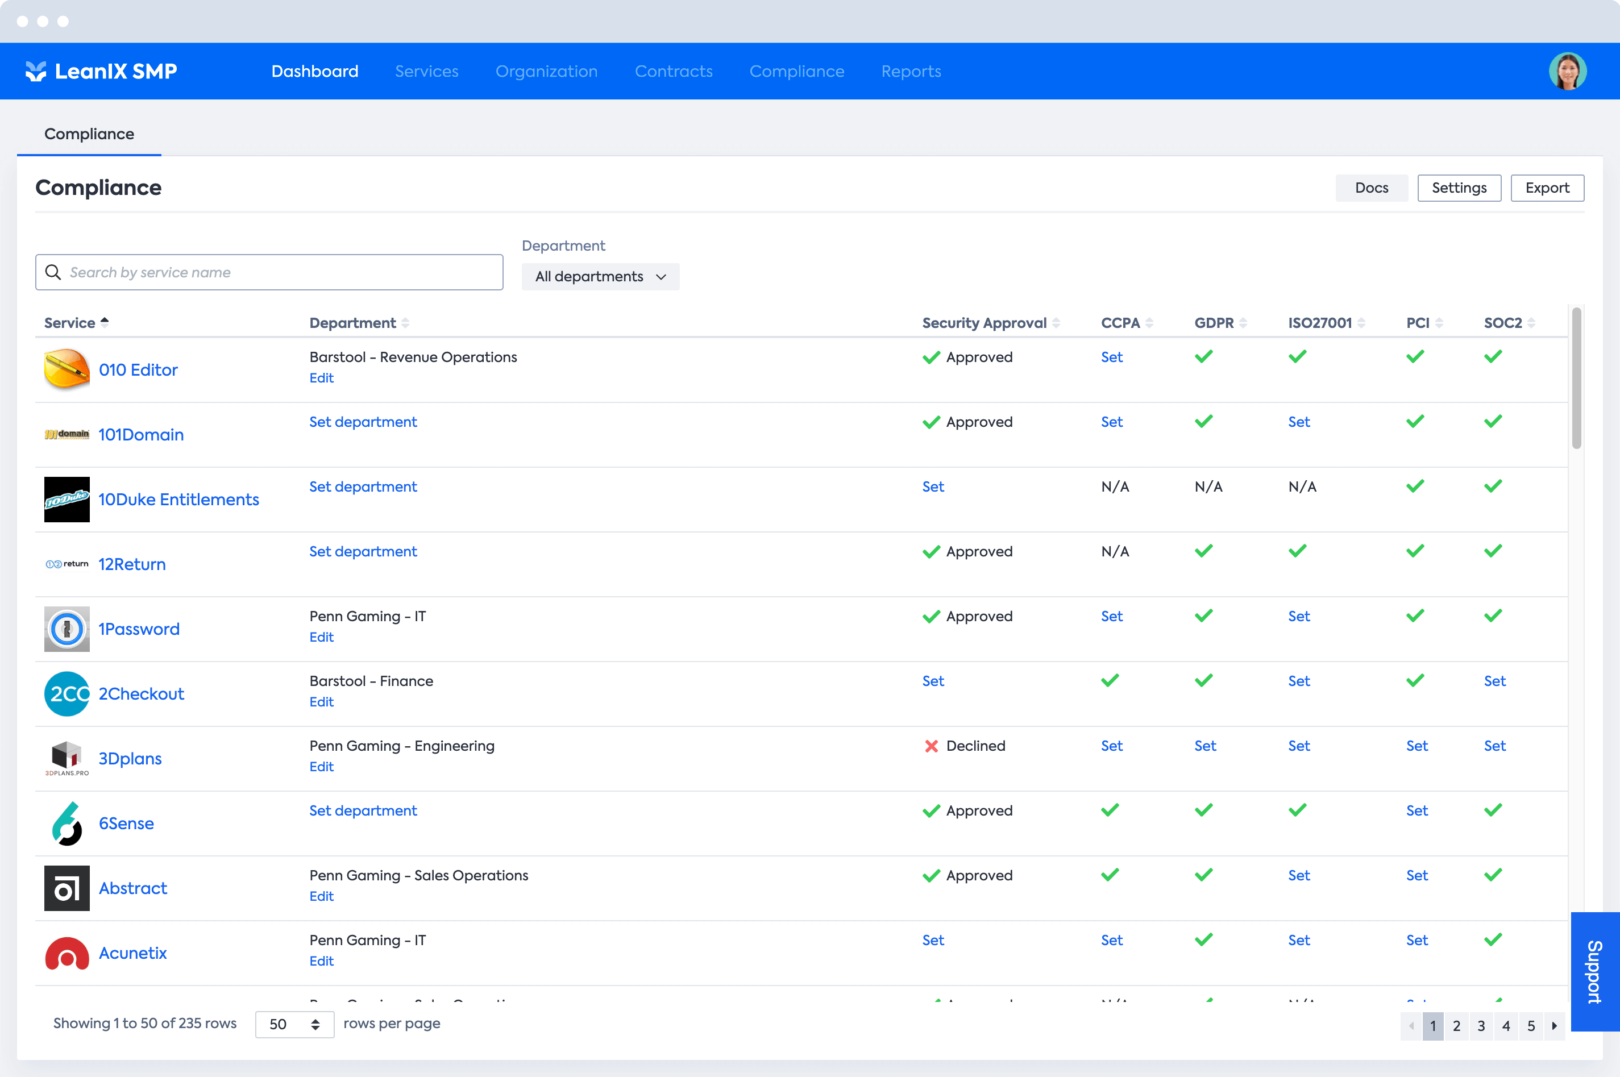1620x1077 pixels.
Task: Go to next page arrow in pagination
Action: [x=1553, y=1025]
